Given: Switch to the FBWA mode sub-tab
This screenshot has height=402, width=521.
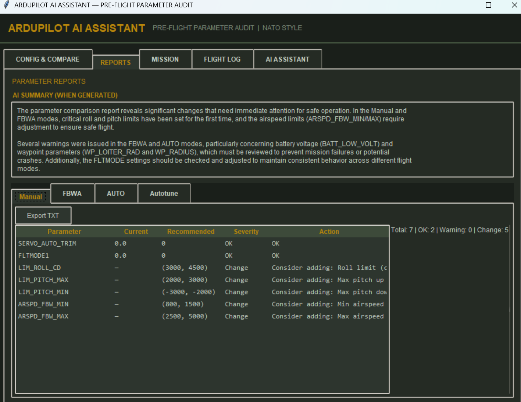Looking at the screenshot, I should [x=72, y=194].
